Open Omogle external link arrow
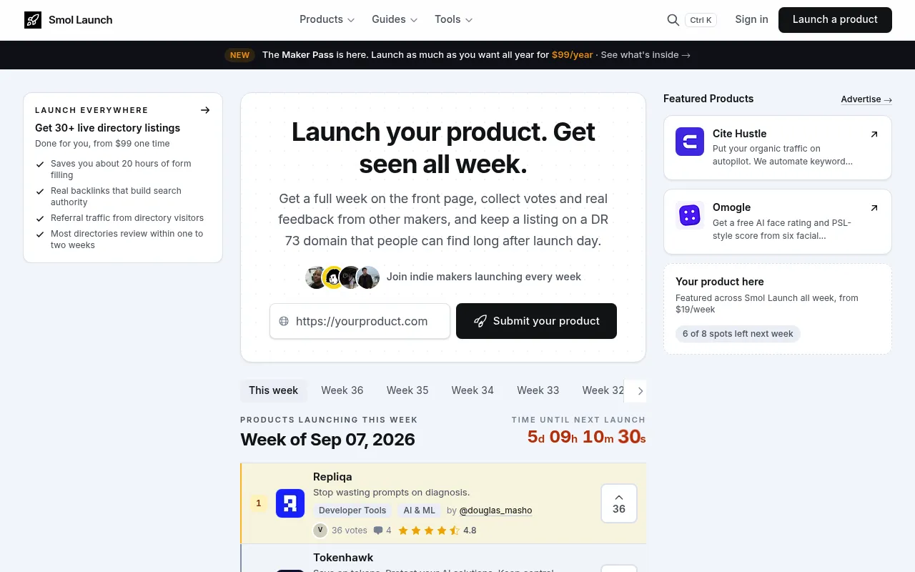The width and height of the screenshot is (915, 572). click(x=874, y=208)
